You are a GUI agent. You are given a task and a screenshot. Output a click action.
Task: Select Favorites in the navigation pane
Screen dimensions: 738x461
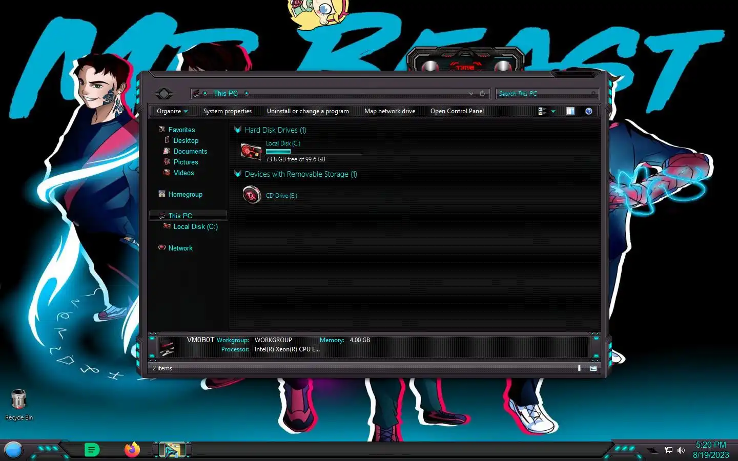pos(181,130)
